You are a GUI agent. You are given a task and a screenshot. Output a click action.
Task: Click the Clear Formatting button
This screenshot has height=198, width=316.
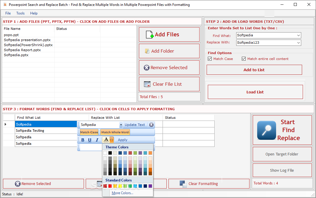tap(209, 184)
